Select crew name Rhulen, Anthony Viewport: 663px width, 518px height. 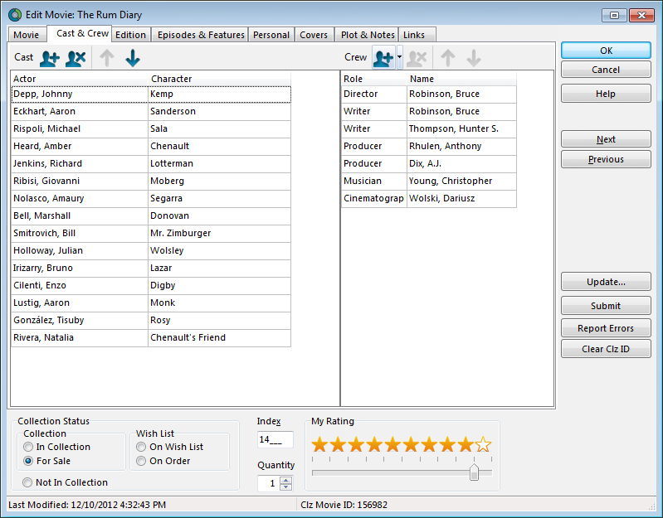click(x=461, y=146)
